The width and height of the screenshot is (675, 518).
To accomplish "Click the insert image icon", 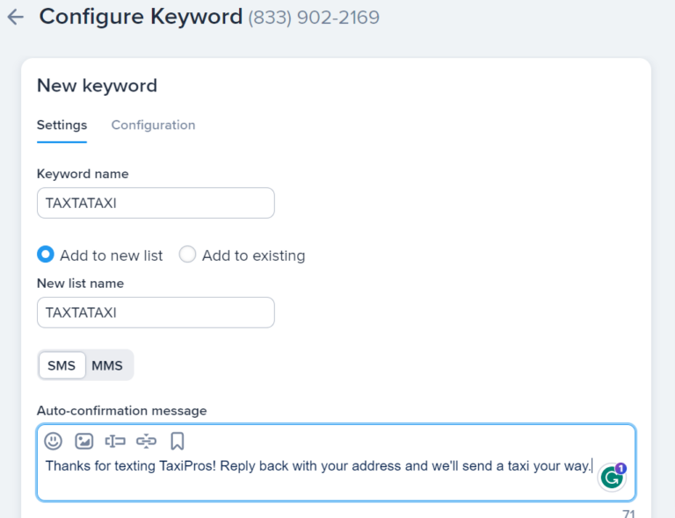I will tap(83, 441).
